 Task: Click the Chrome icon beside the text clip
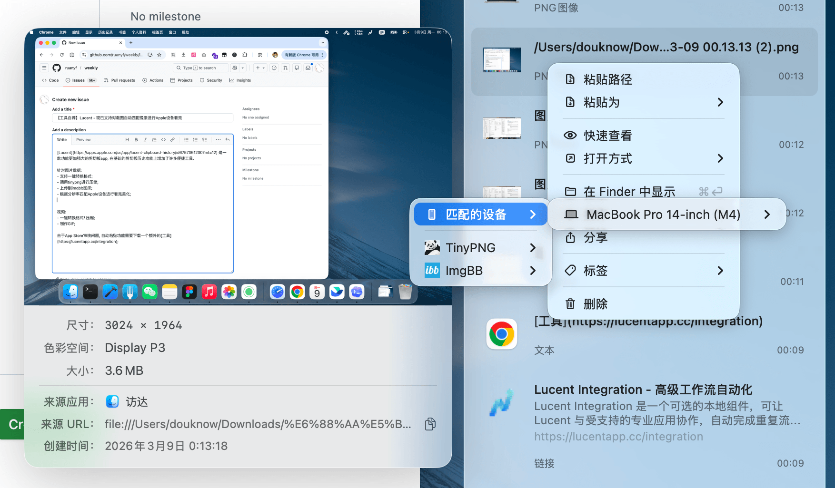[501, 334]
